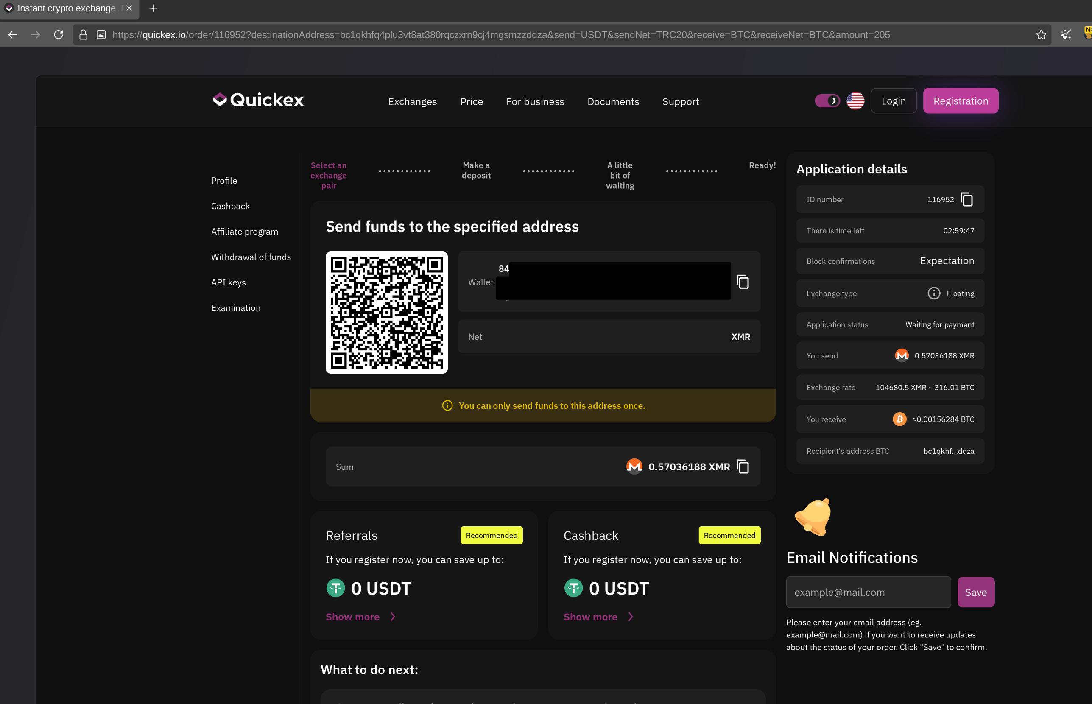
Task: Click the Monero icon in the Sum row
Action: (x=634, y=466)
